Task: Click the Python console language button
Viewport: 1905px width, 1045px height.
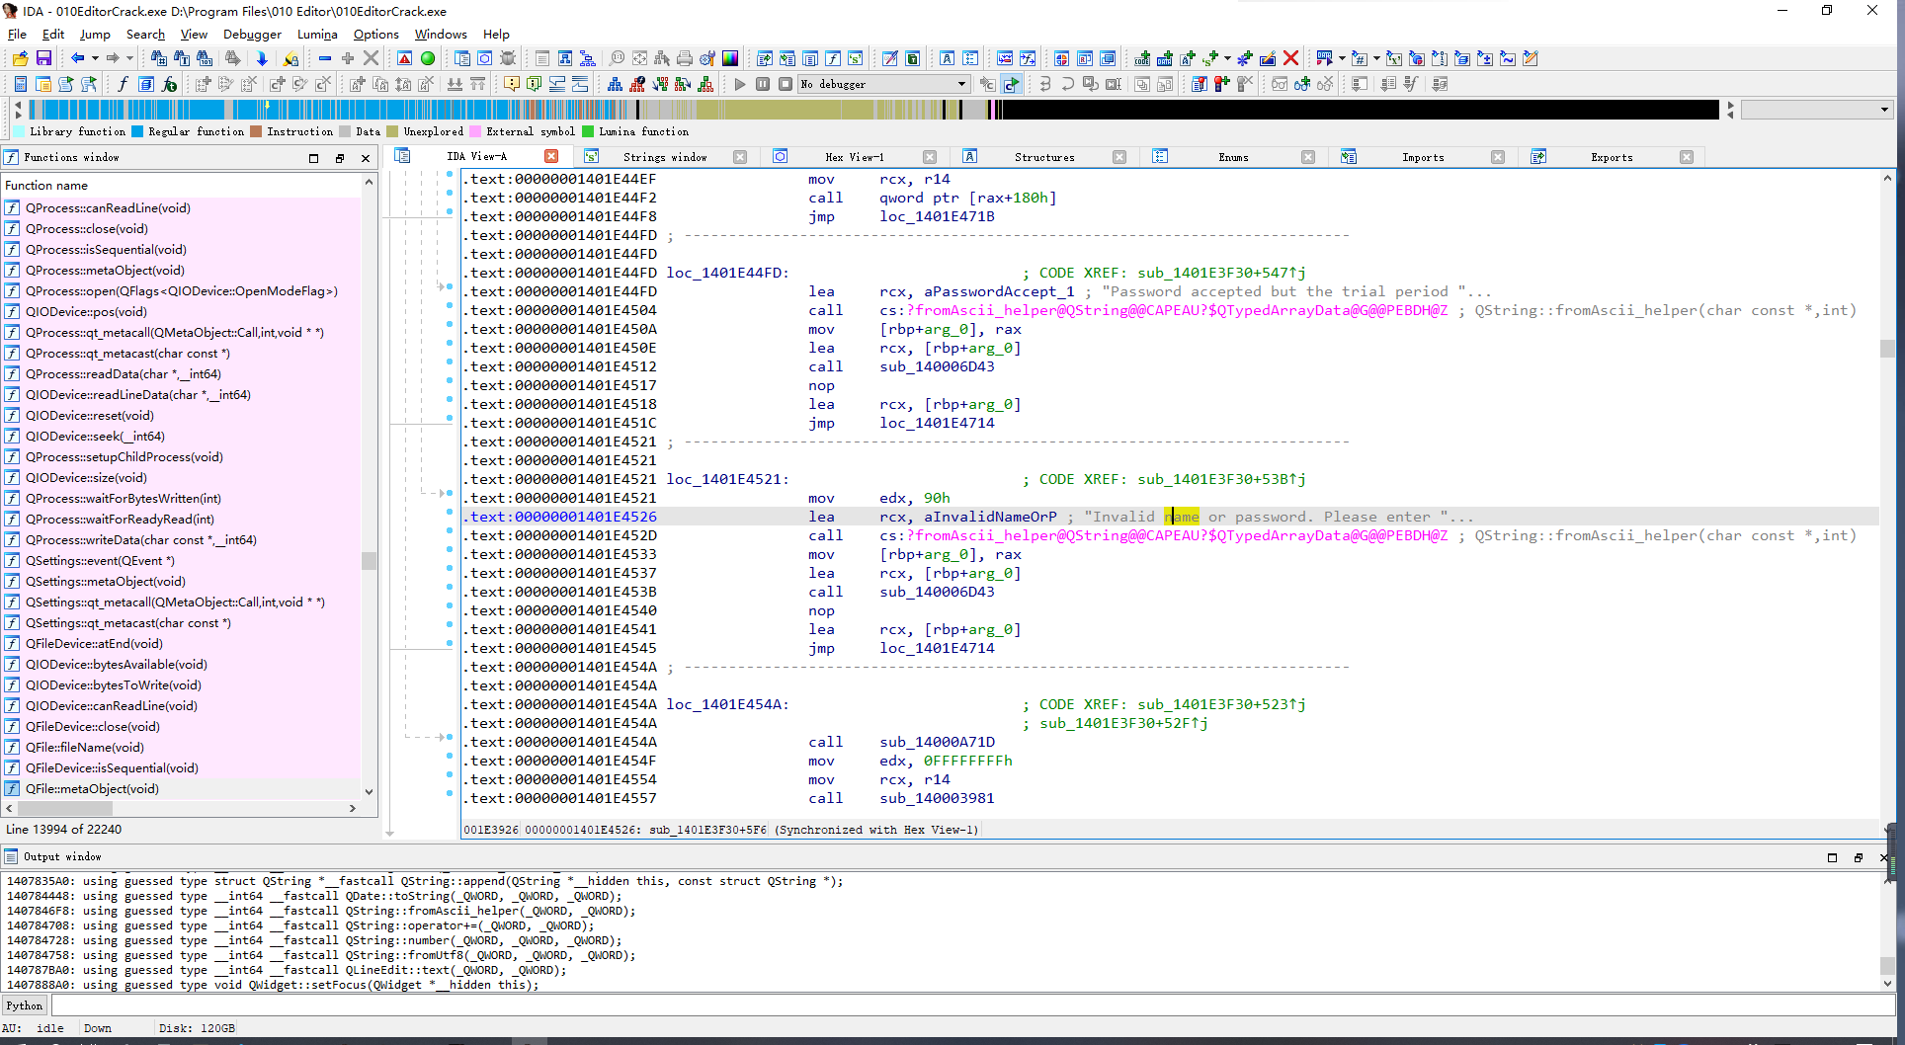Action: [25, 1005]
